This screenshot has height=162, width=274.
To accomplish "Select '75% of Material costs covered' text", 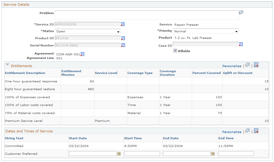I will click(x=30, y=113).
